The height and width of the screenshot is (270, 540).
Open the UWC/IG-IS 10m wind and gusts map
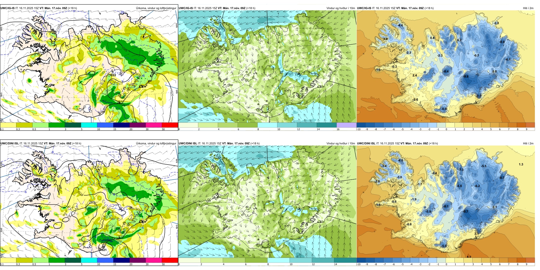pyautogui.click(x=267, y=67)
